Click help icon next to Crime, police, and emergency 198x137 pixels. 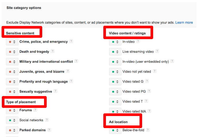pos(71,41)
